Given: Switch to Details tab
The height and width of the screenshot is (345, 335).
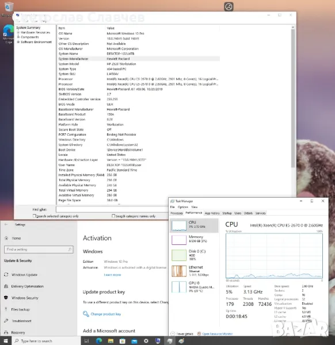Looking at the screenshot, I should pos(248,213).
